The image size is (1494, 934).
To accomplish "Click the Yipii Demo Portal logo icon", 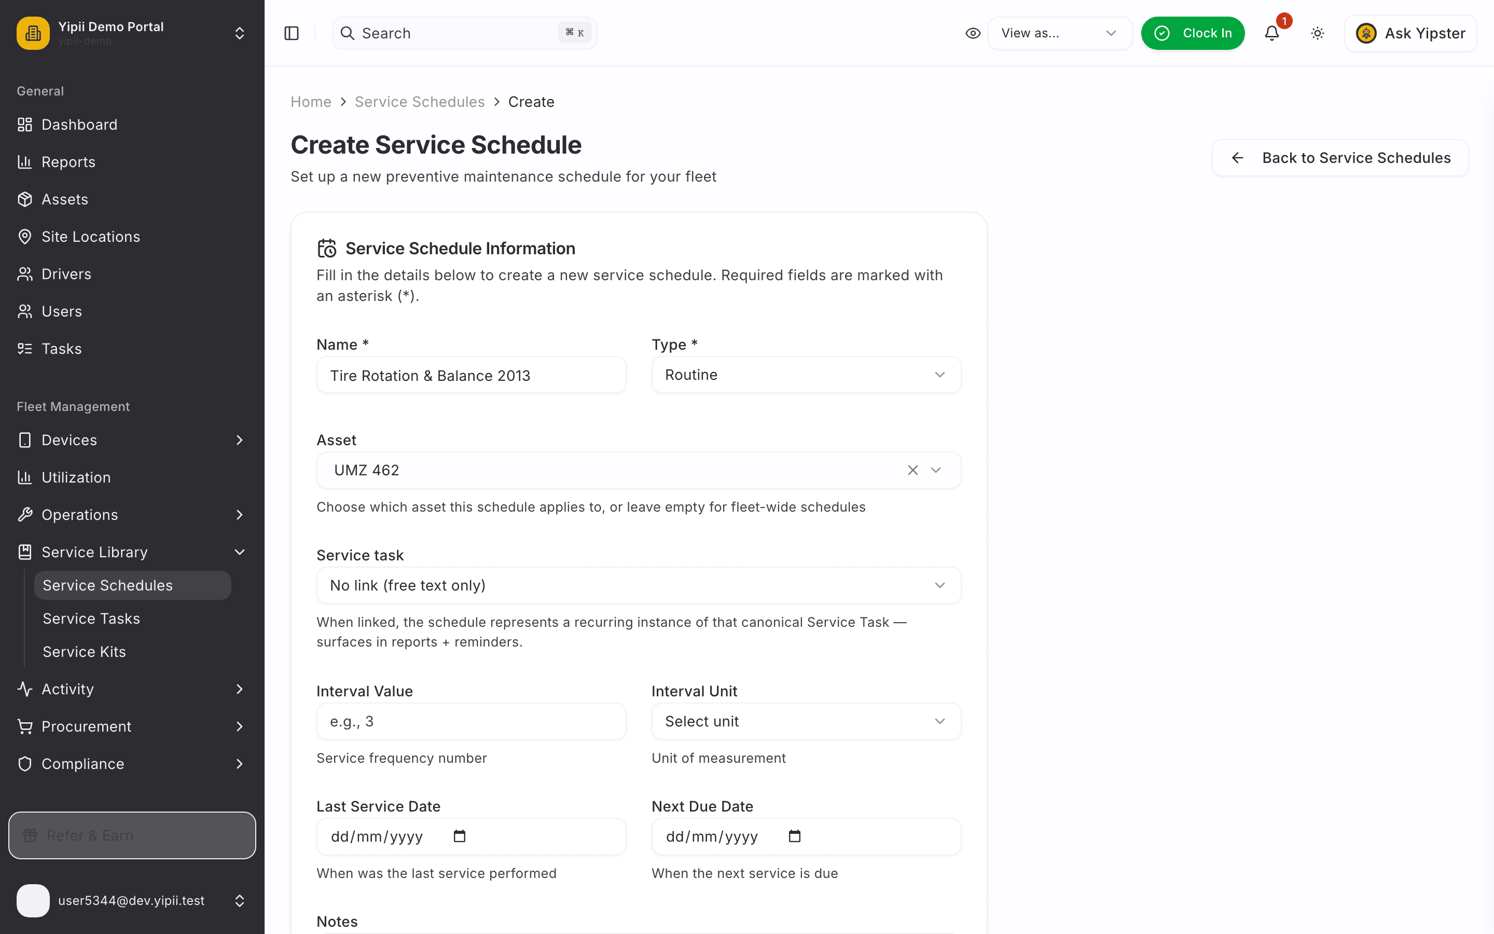I will click(33, 33).
